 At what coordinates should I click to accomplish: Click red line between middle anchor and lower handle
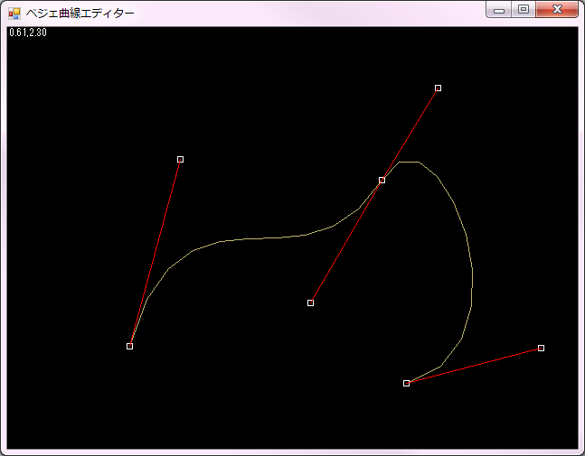click(346, 241)
